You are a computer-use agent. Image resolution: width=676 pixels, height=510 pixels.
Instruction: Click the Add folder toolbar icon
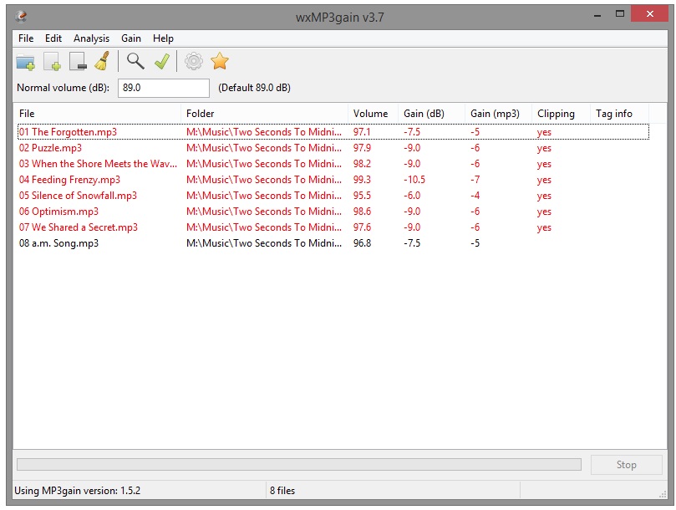pos(25,62)
